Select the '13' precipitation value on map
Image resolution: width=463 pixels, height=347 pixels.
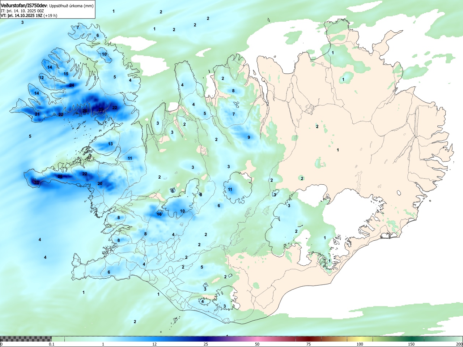110,144
